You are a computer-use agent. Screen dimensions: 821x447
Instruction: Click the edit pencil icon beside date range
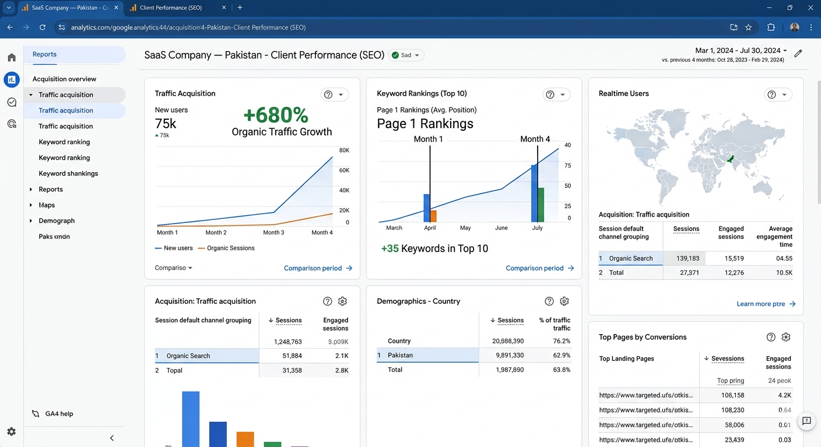pyautogui.click(x=798, y=53)
